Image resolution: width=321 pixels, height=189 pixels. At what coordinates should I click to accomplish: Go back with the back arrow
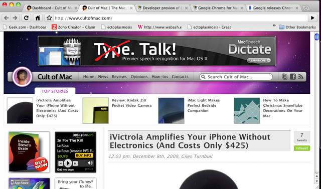point(6,18)
